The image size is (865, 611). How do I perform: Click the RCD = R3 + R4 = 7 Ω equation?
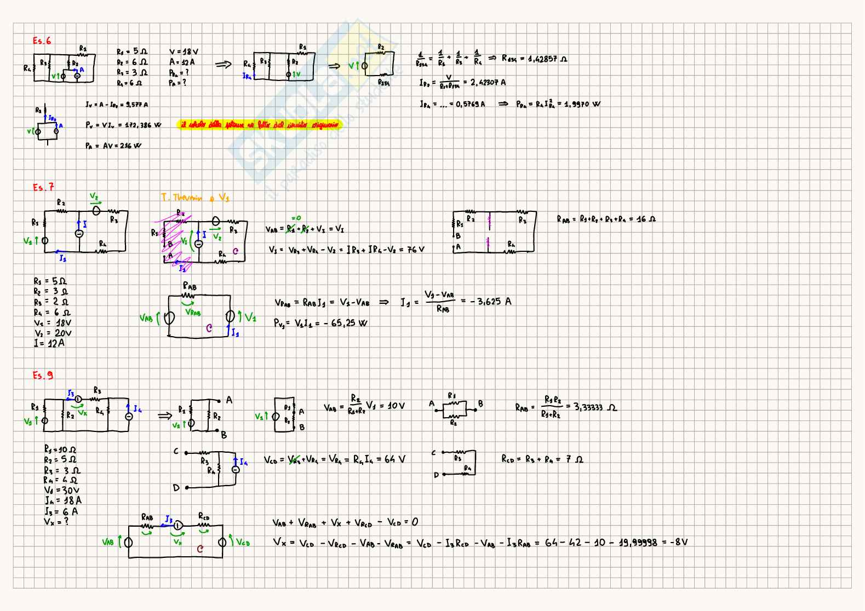pos(542,459)
